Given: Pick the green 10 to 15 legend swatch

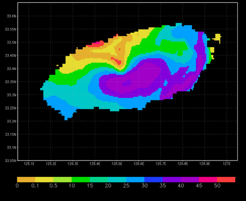Looking at the screenshot, I should click(81, 180).
